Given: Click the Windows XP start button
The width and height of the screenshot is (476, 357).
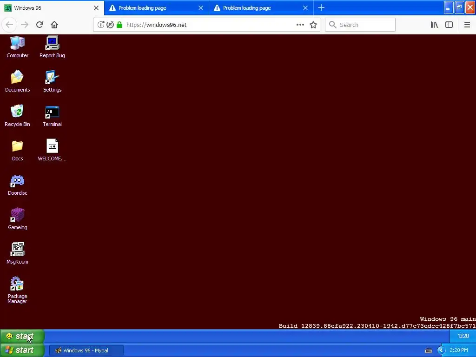Looking at the screenshot, I should 22,350.
